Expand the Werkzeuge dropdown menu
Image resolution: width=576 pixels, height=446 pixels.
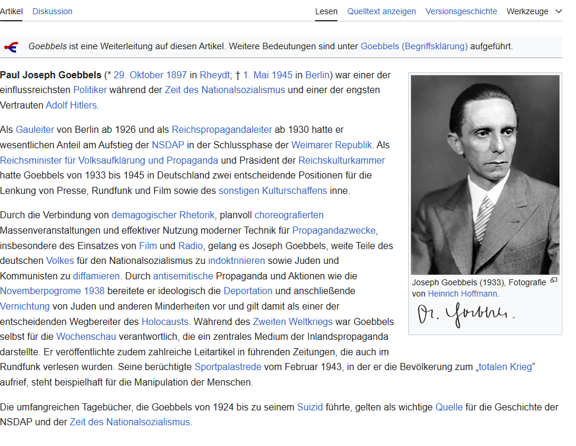pos(534,11)
